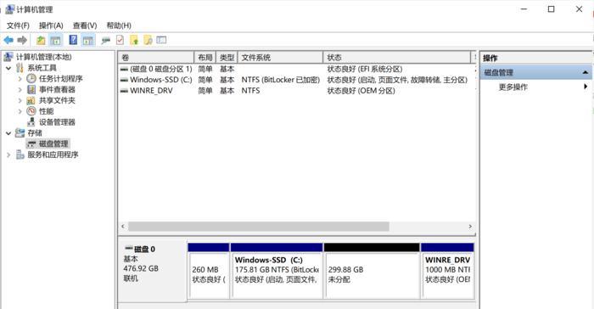Screen dimensions: 594x309
Task: Open the 操作(A) menu
Action: coord(51,25)
